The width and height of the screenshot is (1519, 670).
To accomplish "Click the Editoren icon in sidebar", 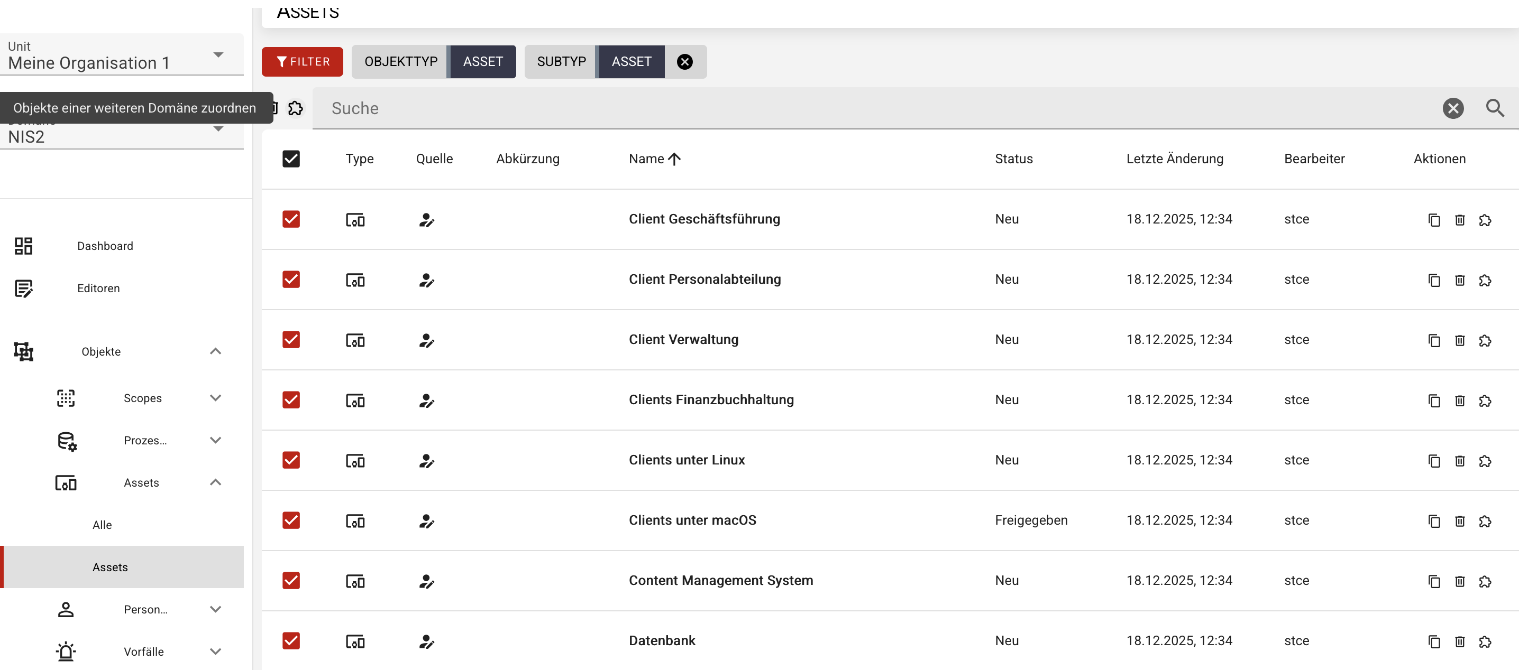I will 24,288.
